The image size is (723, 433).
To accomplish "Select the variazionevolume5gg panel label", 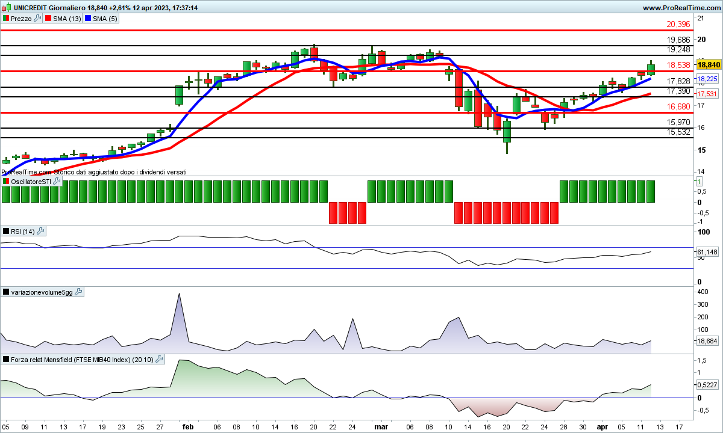I will (42, 292).
